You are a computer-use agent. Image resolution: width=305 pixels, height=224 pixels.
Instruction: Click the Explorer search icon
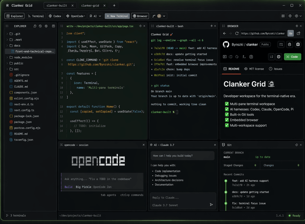pos(35,26)
